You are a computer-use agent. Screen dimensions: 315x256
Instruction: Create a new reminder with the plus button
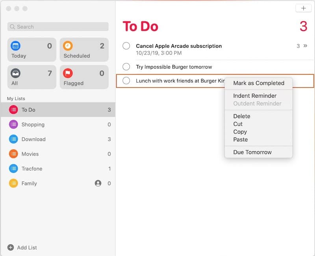pos(303,7)
